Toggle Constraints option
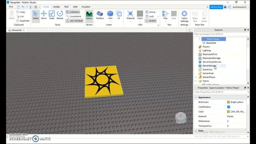This screenshot has height=144, width=256. pos(74,16)
